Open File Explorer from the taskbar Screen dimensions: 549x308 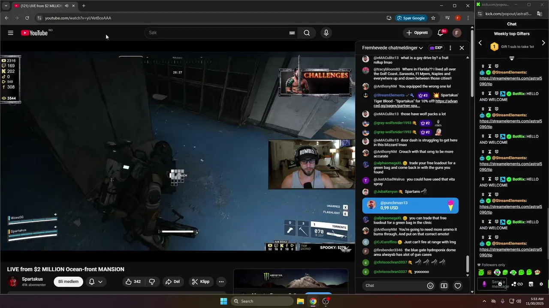(301, 301)
